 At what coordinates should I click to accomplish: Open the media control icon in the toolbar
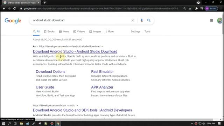202,8
